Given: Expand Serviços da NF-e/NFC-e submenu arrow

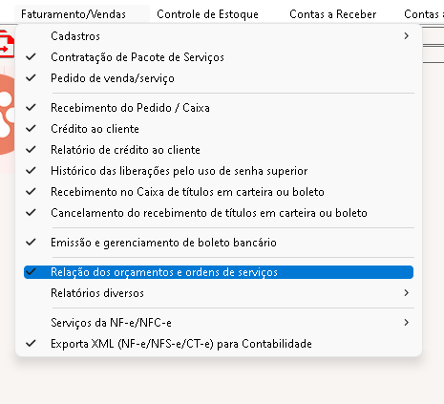Looking at the screenshot, I should click(406, 323).
